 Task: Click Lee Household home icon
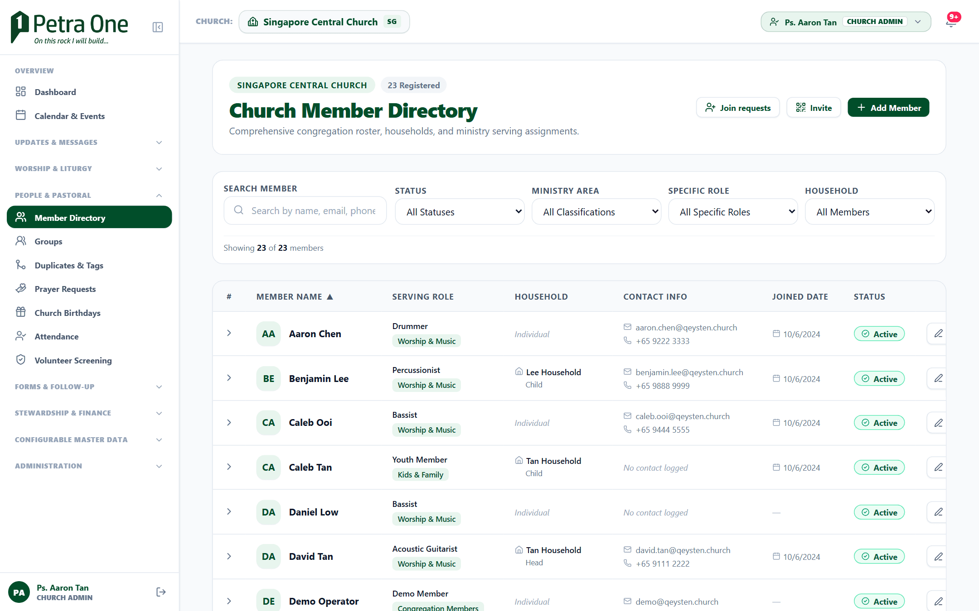coord(519,372)
